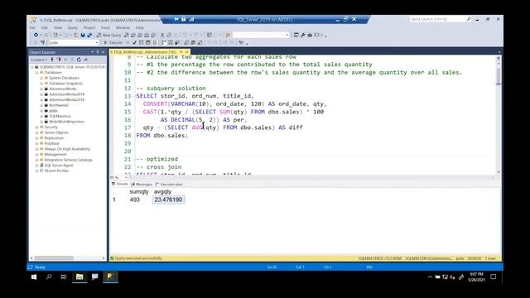
Task: Open the Tools menu
Action: pyautogui.click(x=105, y=27)
